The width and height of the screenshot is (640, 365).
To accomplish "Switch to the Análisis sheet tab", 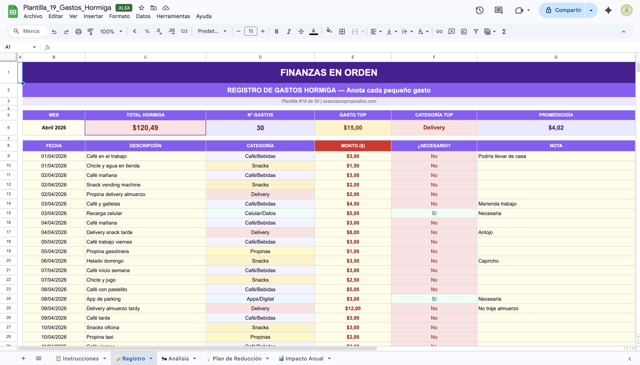I will (178, 359).
